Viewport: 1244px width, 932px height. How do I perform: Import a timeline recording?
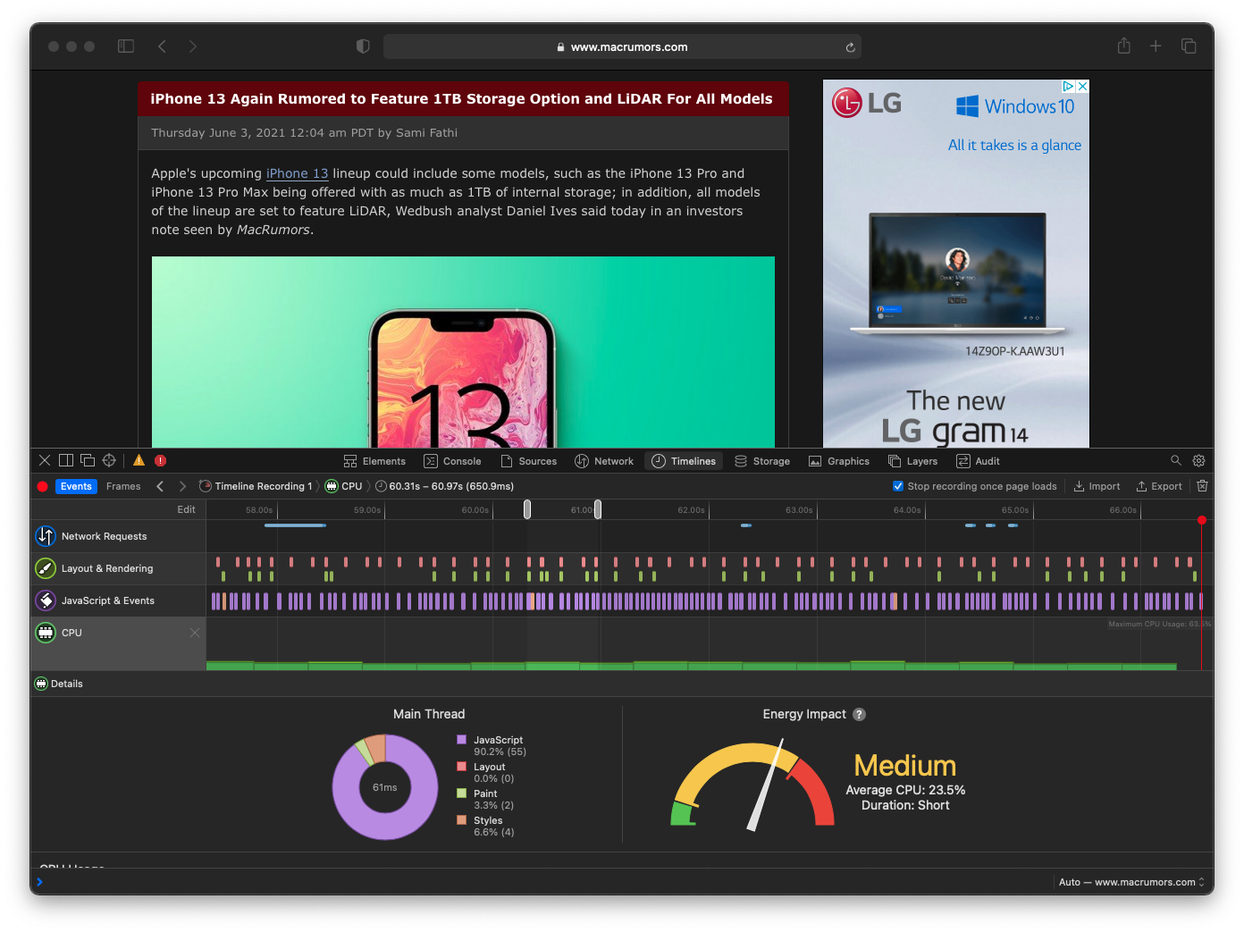click(x=1097, y=486)
